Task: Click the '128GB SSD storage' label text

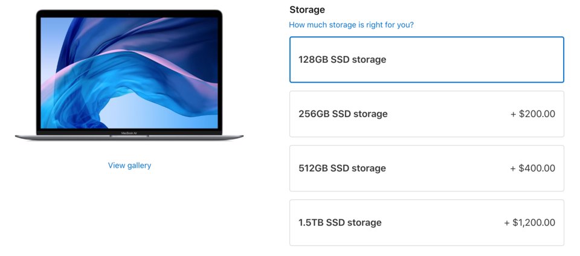Action: (x=342, y=60)
